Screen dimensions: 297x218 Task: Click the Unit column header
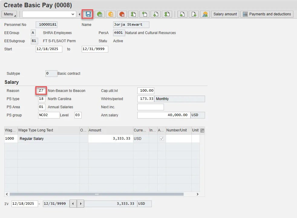[195, 130]
